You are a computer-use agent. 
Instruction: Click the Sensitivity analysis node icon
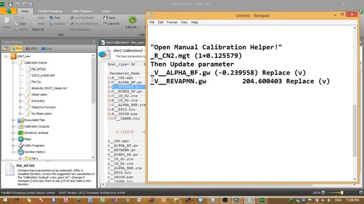click(x=20, y=133)
